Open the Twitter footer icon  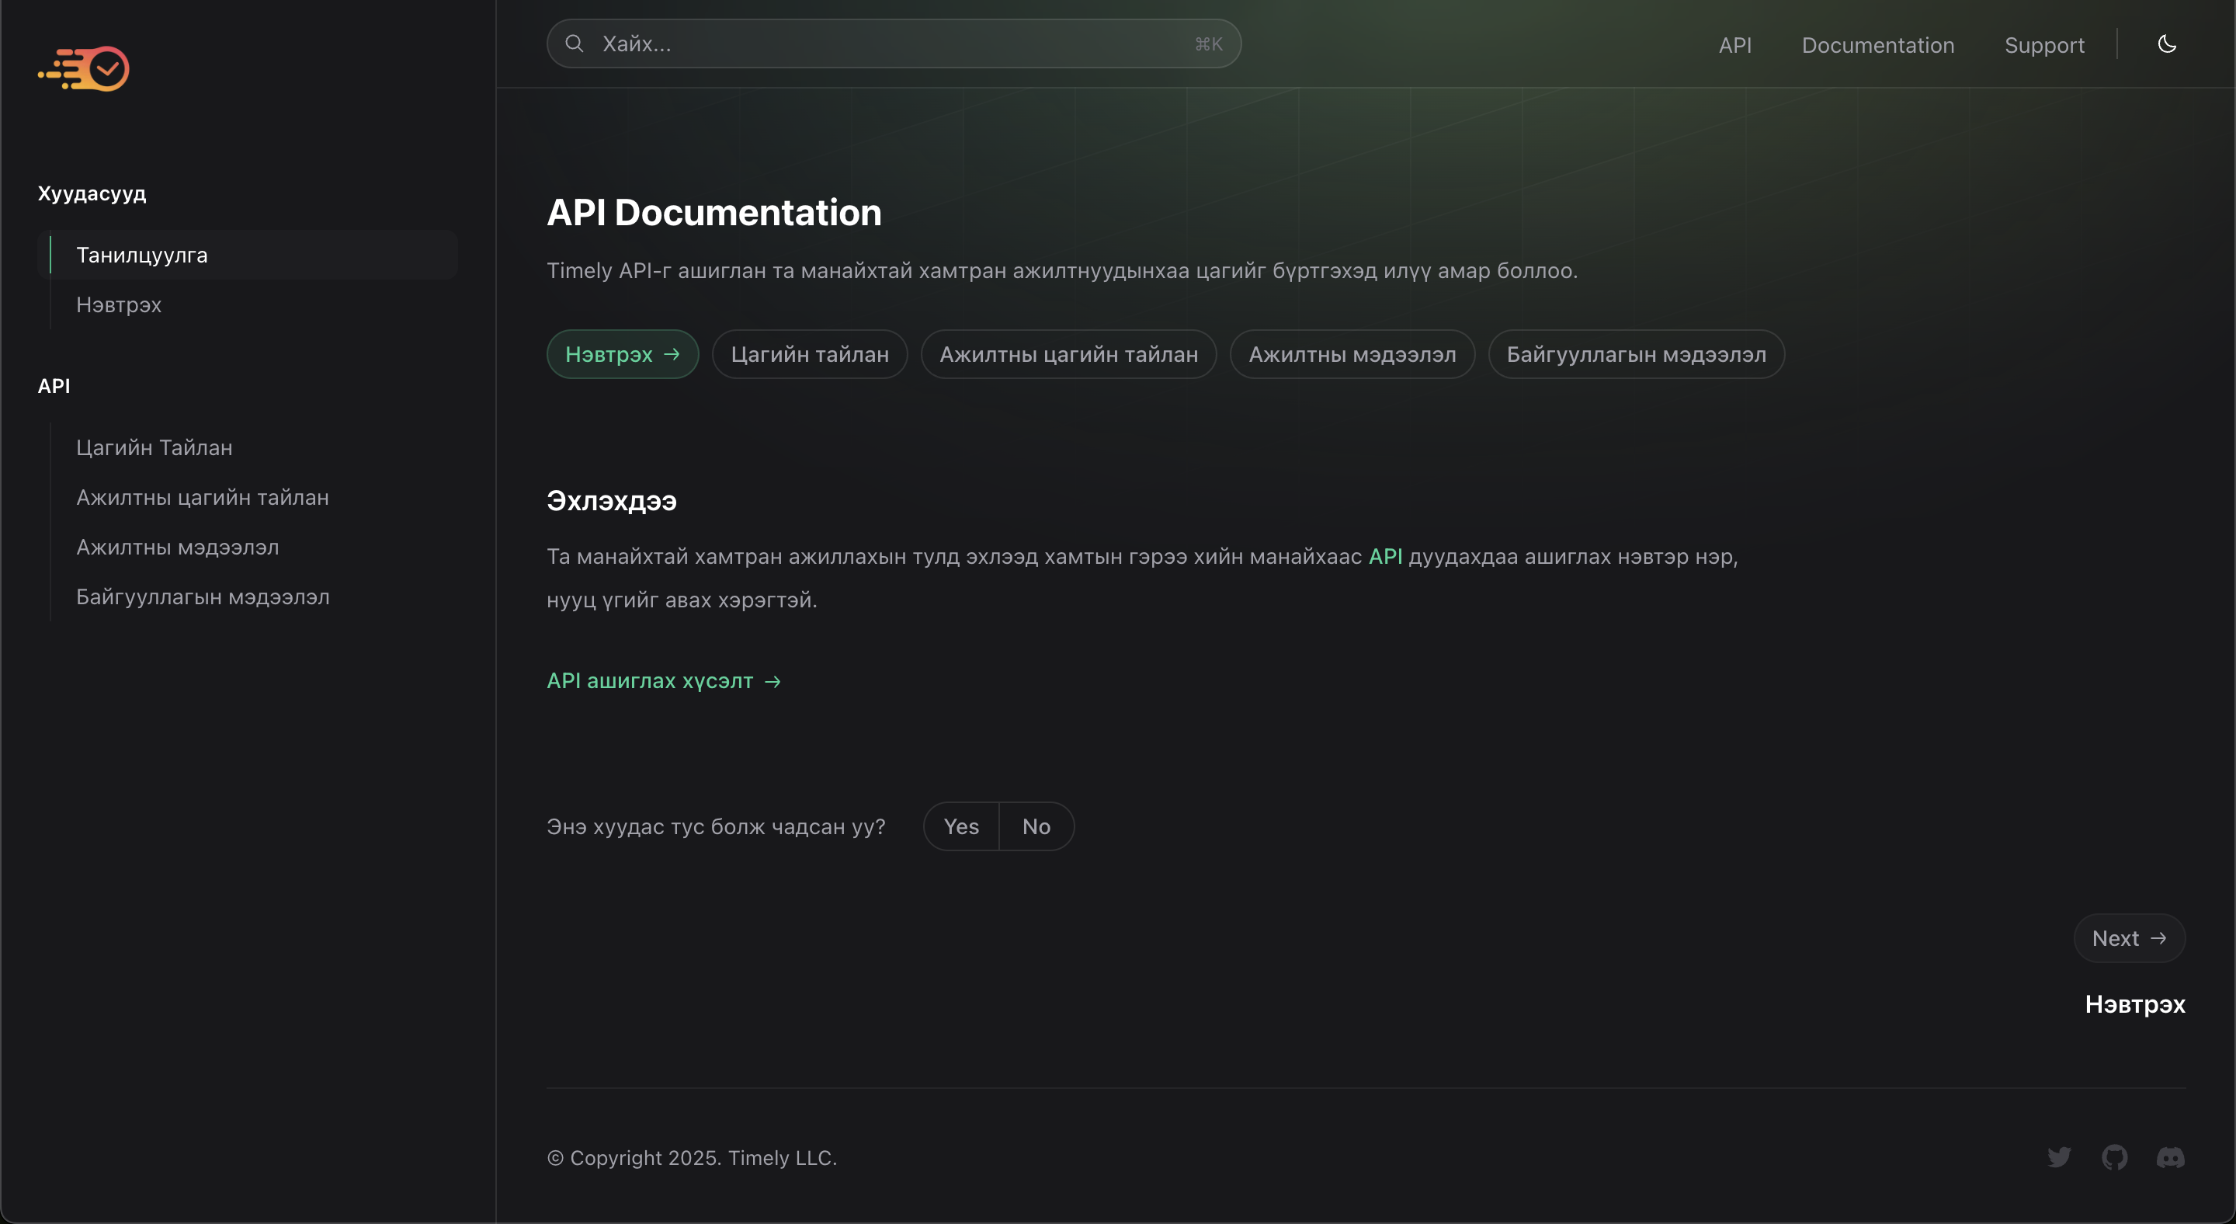click(2059, 1157)
